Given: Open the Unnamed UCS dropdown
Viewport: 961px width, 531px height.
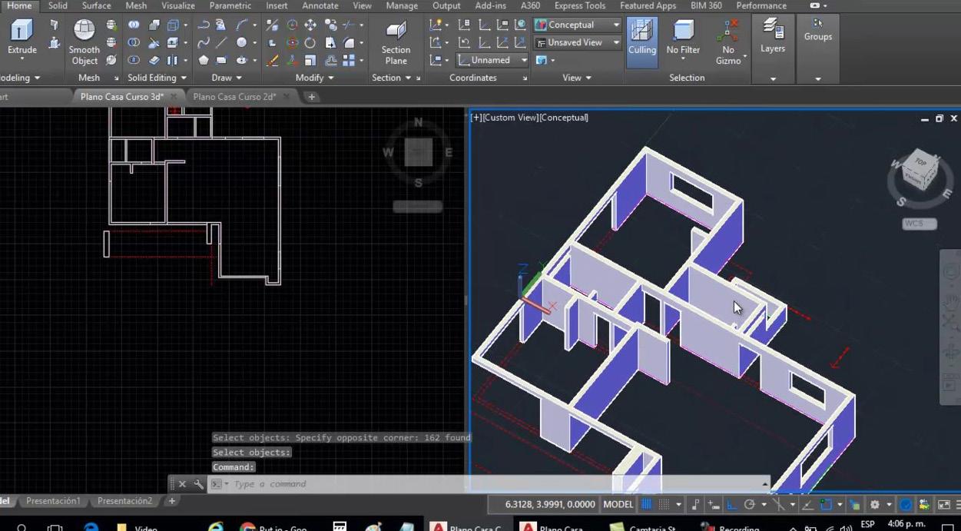Looking at the screenshot, I should pos(493,60).
